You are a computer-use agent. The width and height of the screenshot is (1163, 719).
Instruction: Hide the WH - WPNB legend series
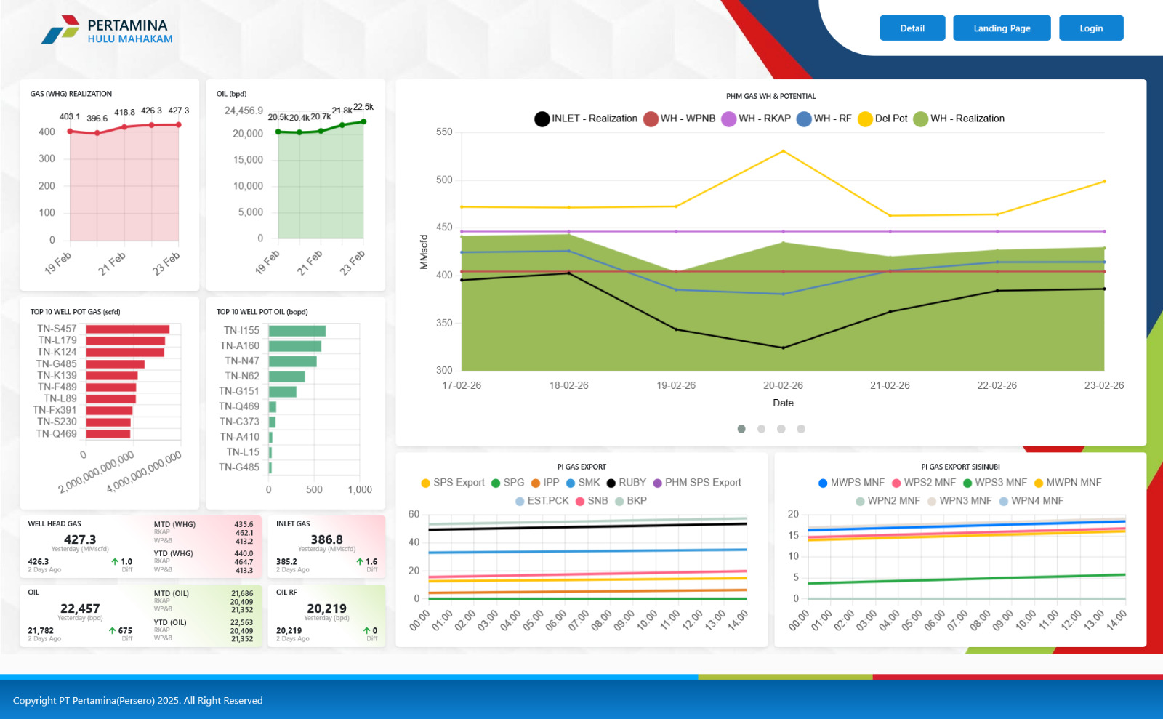680,119
